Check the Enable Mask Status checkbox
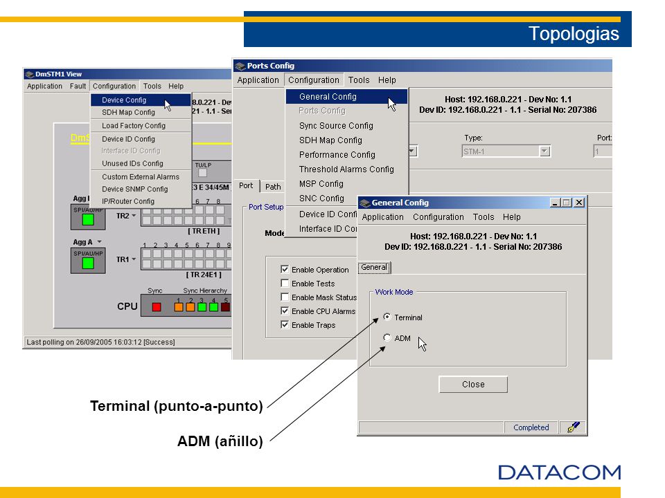The height and width of the screenshot is (498, 665). 285,297
